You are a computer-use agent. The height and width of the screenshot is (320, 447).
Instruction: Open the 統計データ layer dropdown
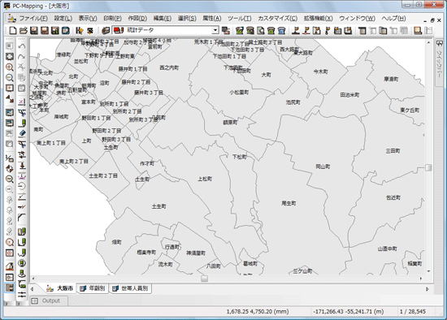click(x=215, y=30)
